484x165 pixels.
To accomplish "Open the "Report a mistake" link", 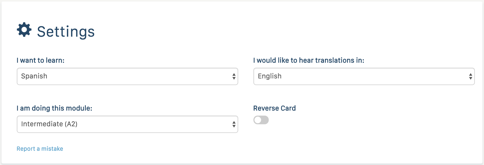I will point(40,149).
